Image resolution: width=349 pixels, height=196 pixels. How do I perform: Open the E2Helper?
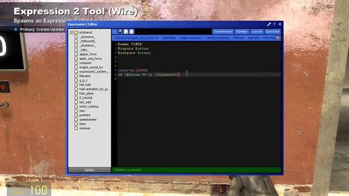click(x=242, y=32)
